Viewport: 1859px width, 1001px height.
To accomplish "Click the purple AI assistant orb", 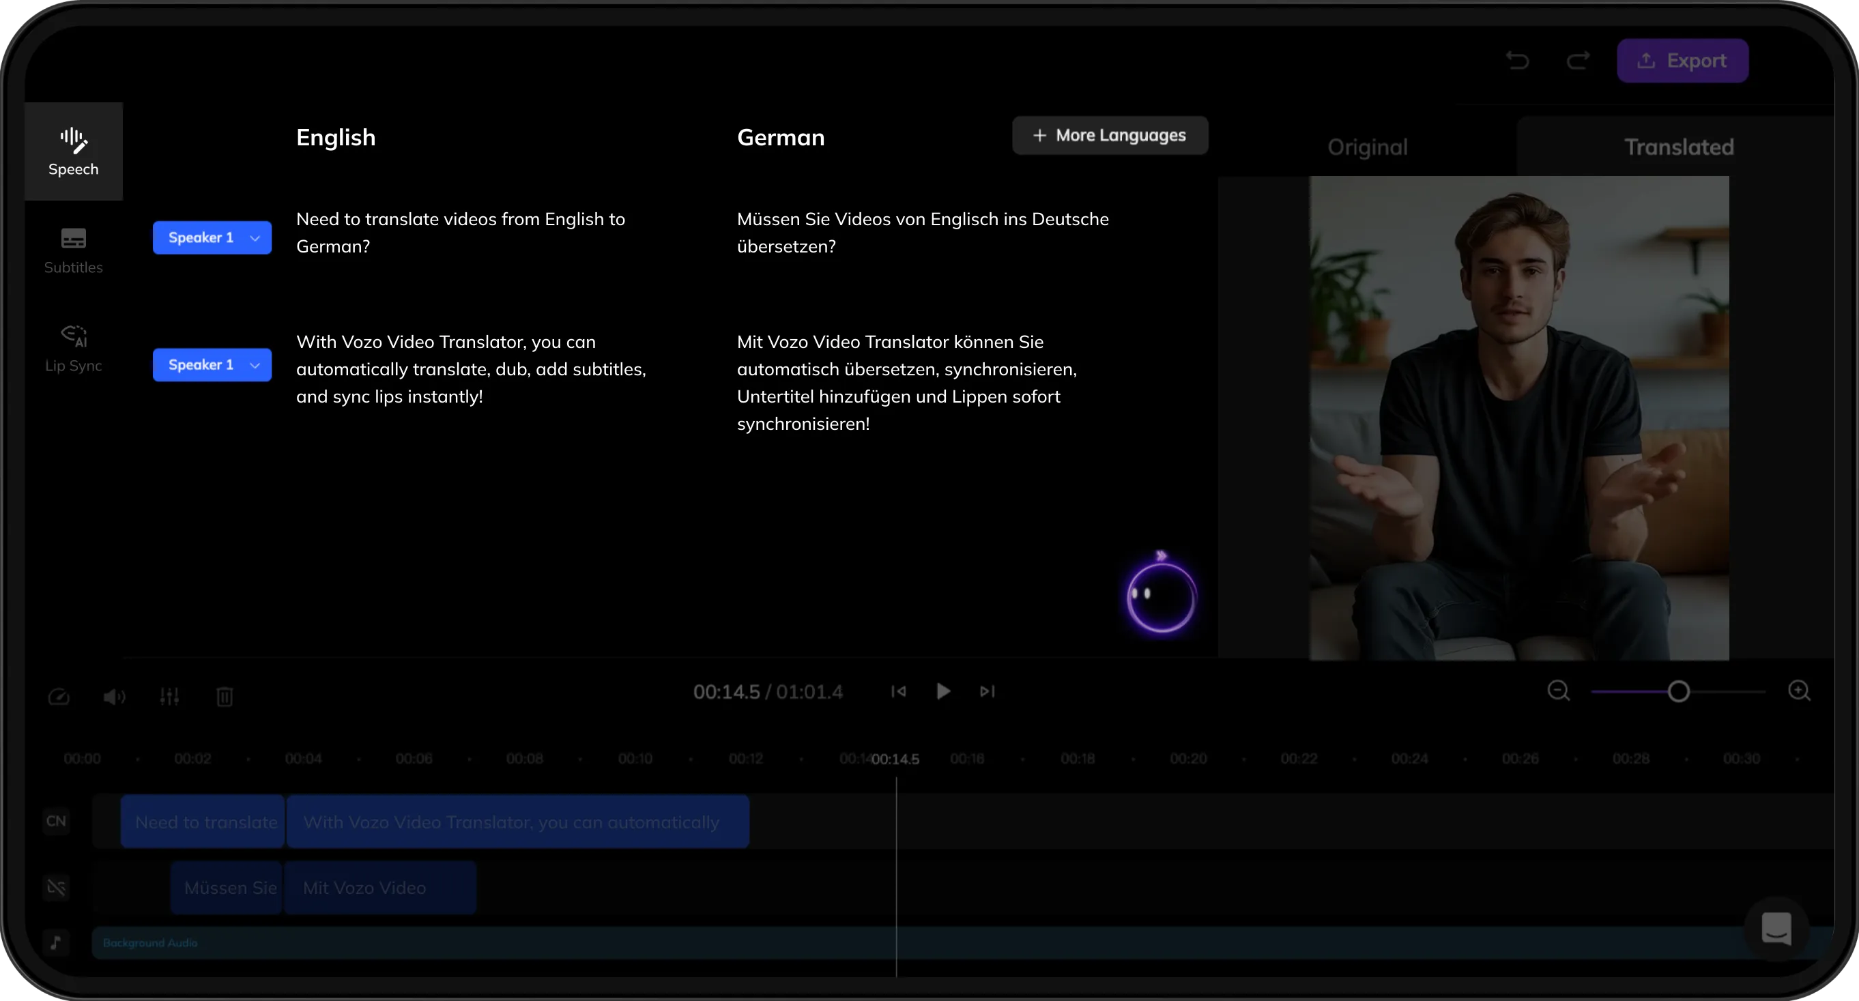I will click(1160, 598).
